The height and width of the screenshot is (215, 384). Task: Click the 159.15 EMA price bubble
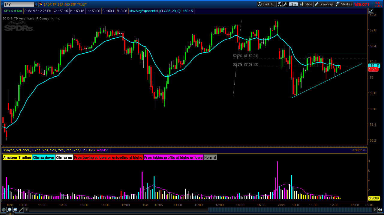374,66
